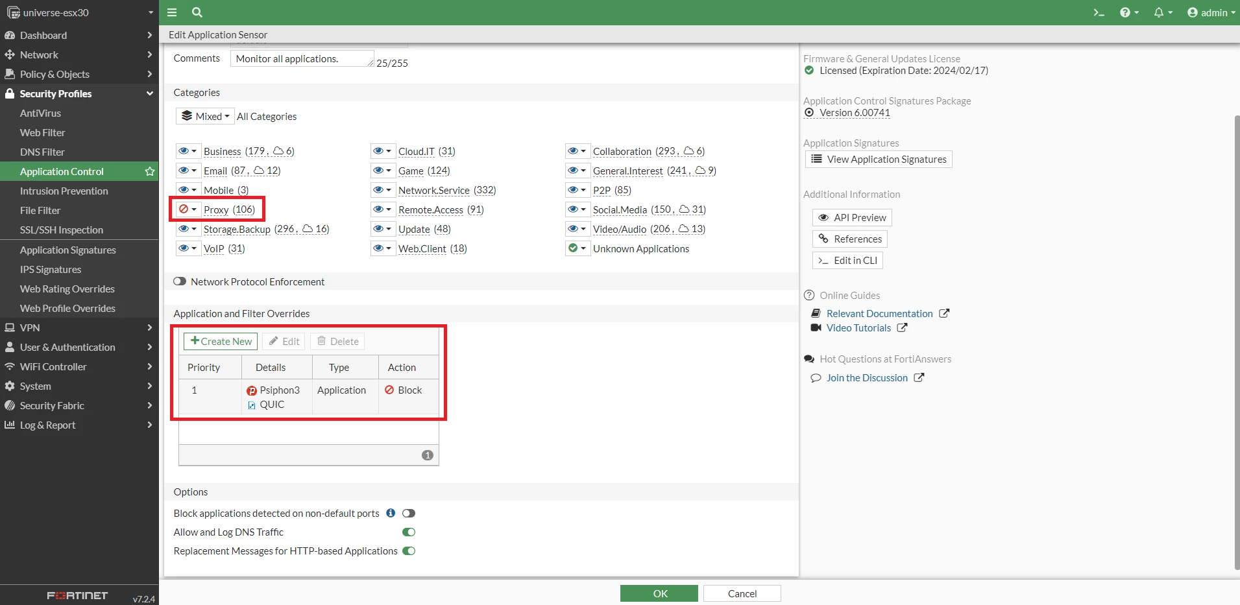Click the QUIC application icon

[x=252, y=405]
